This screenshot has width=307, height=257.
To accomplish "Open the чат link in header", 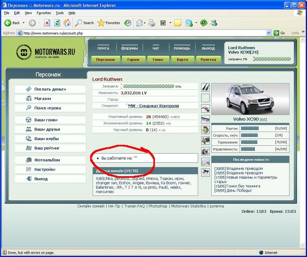I will coord(156,48).
